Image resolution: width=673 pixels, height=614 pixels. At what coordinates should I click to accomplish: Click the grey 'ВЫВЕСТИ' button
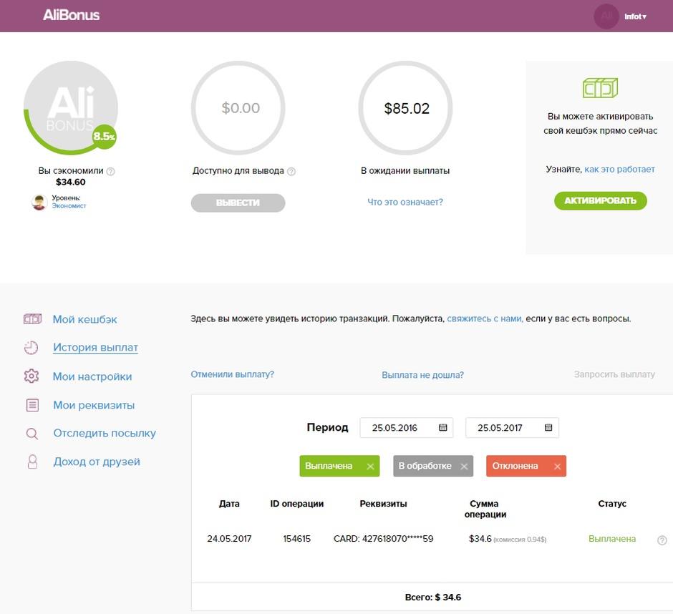coord(238,203)
